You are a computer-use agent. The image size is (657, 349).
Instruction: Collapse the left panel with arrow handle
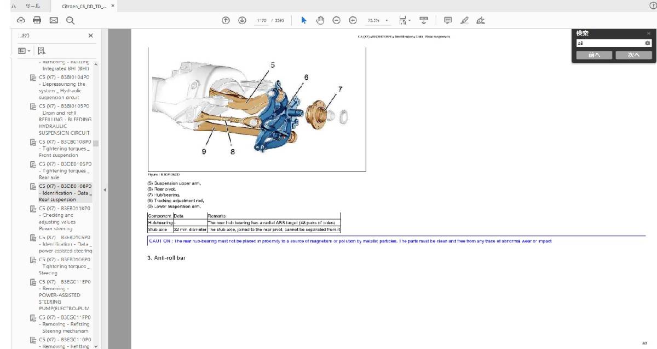(105, 190)
